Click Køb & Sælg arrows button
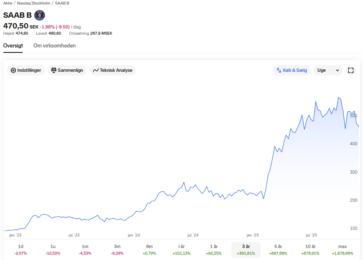Image resolution: width=363 pixels, height=260 pixels. [x=292, y=70]
